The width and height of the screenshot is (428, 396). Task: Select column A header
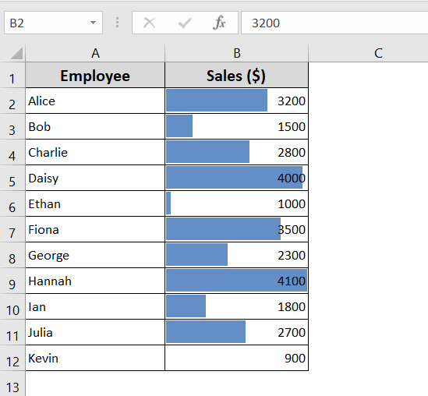(x=95, y=53)
